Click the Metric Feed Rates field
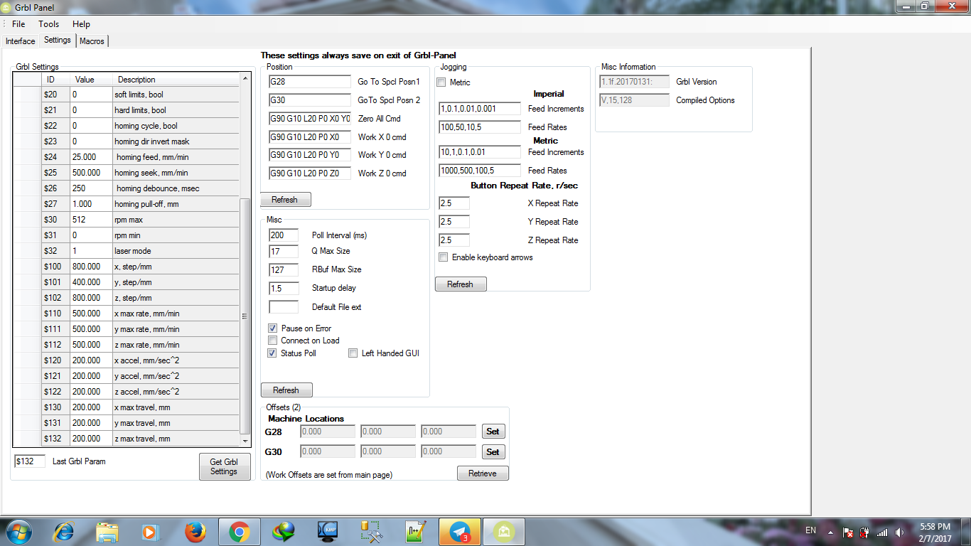This screenshot has width=971, height=546. tap(480, 171)
